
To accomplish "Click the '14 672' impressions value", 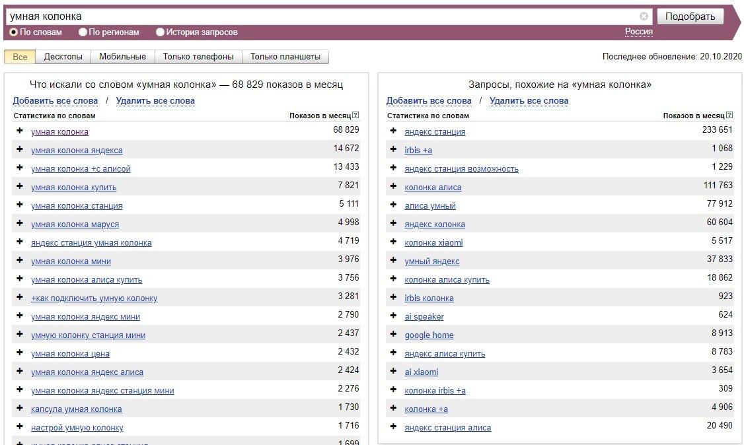I will coord(346,148).
